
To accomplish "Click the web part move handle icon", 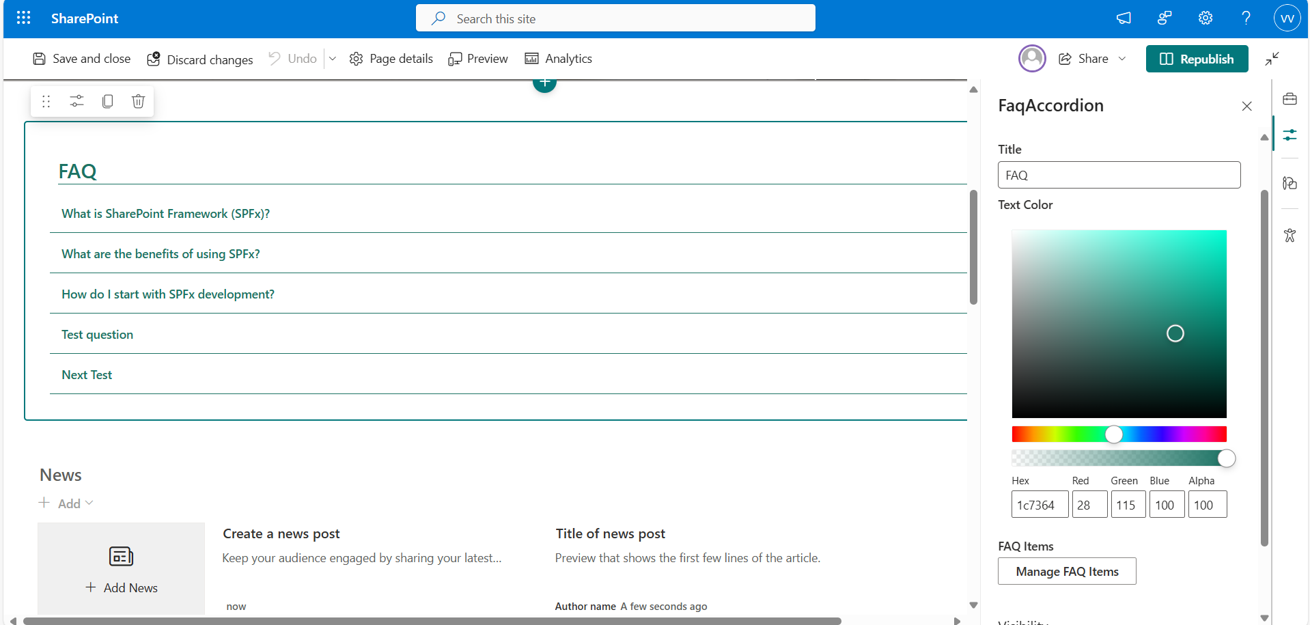I will [46, 102].
